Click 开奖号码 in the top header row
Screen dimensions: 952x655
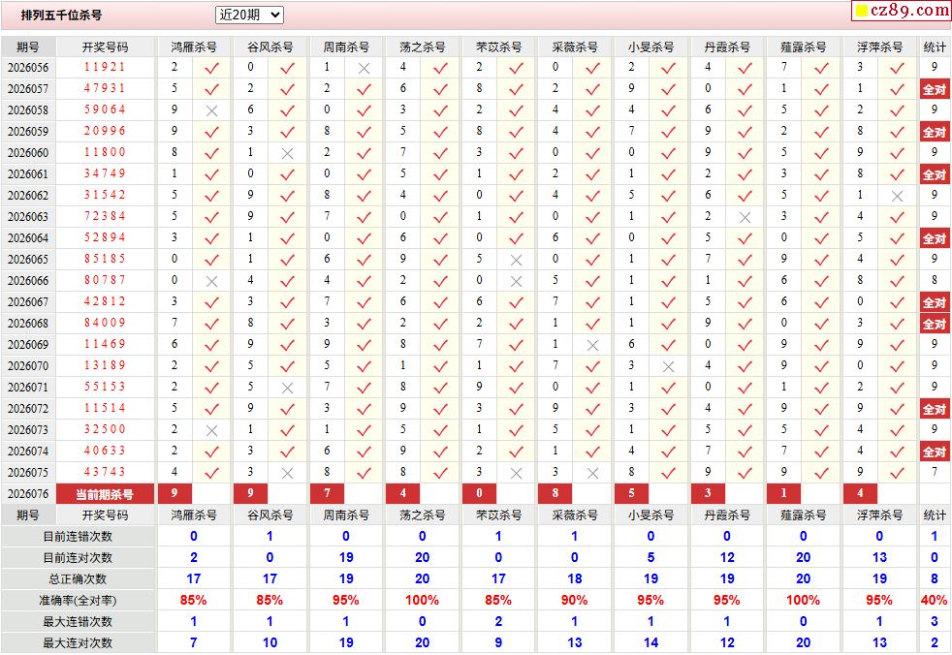[105, 47]
